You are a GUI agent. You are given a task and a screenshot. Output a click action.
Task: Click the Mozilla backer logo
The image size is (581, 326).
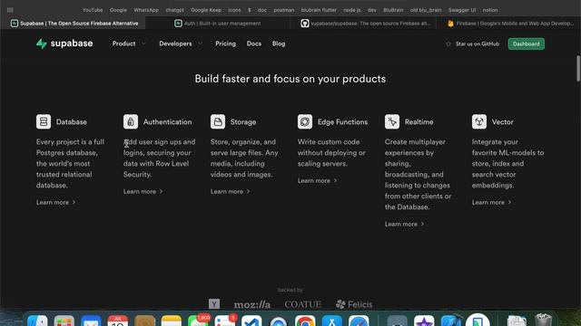click(x=252, y=304)
